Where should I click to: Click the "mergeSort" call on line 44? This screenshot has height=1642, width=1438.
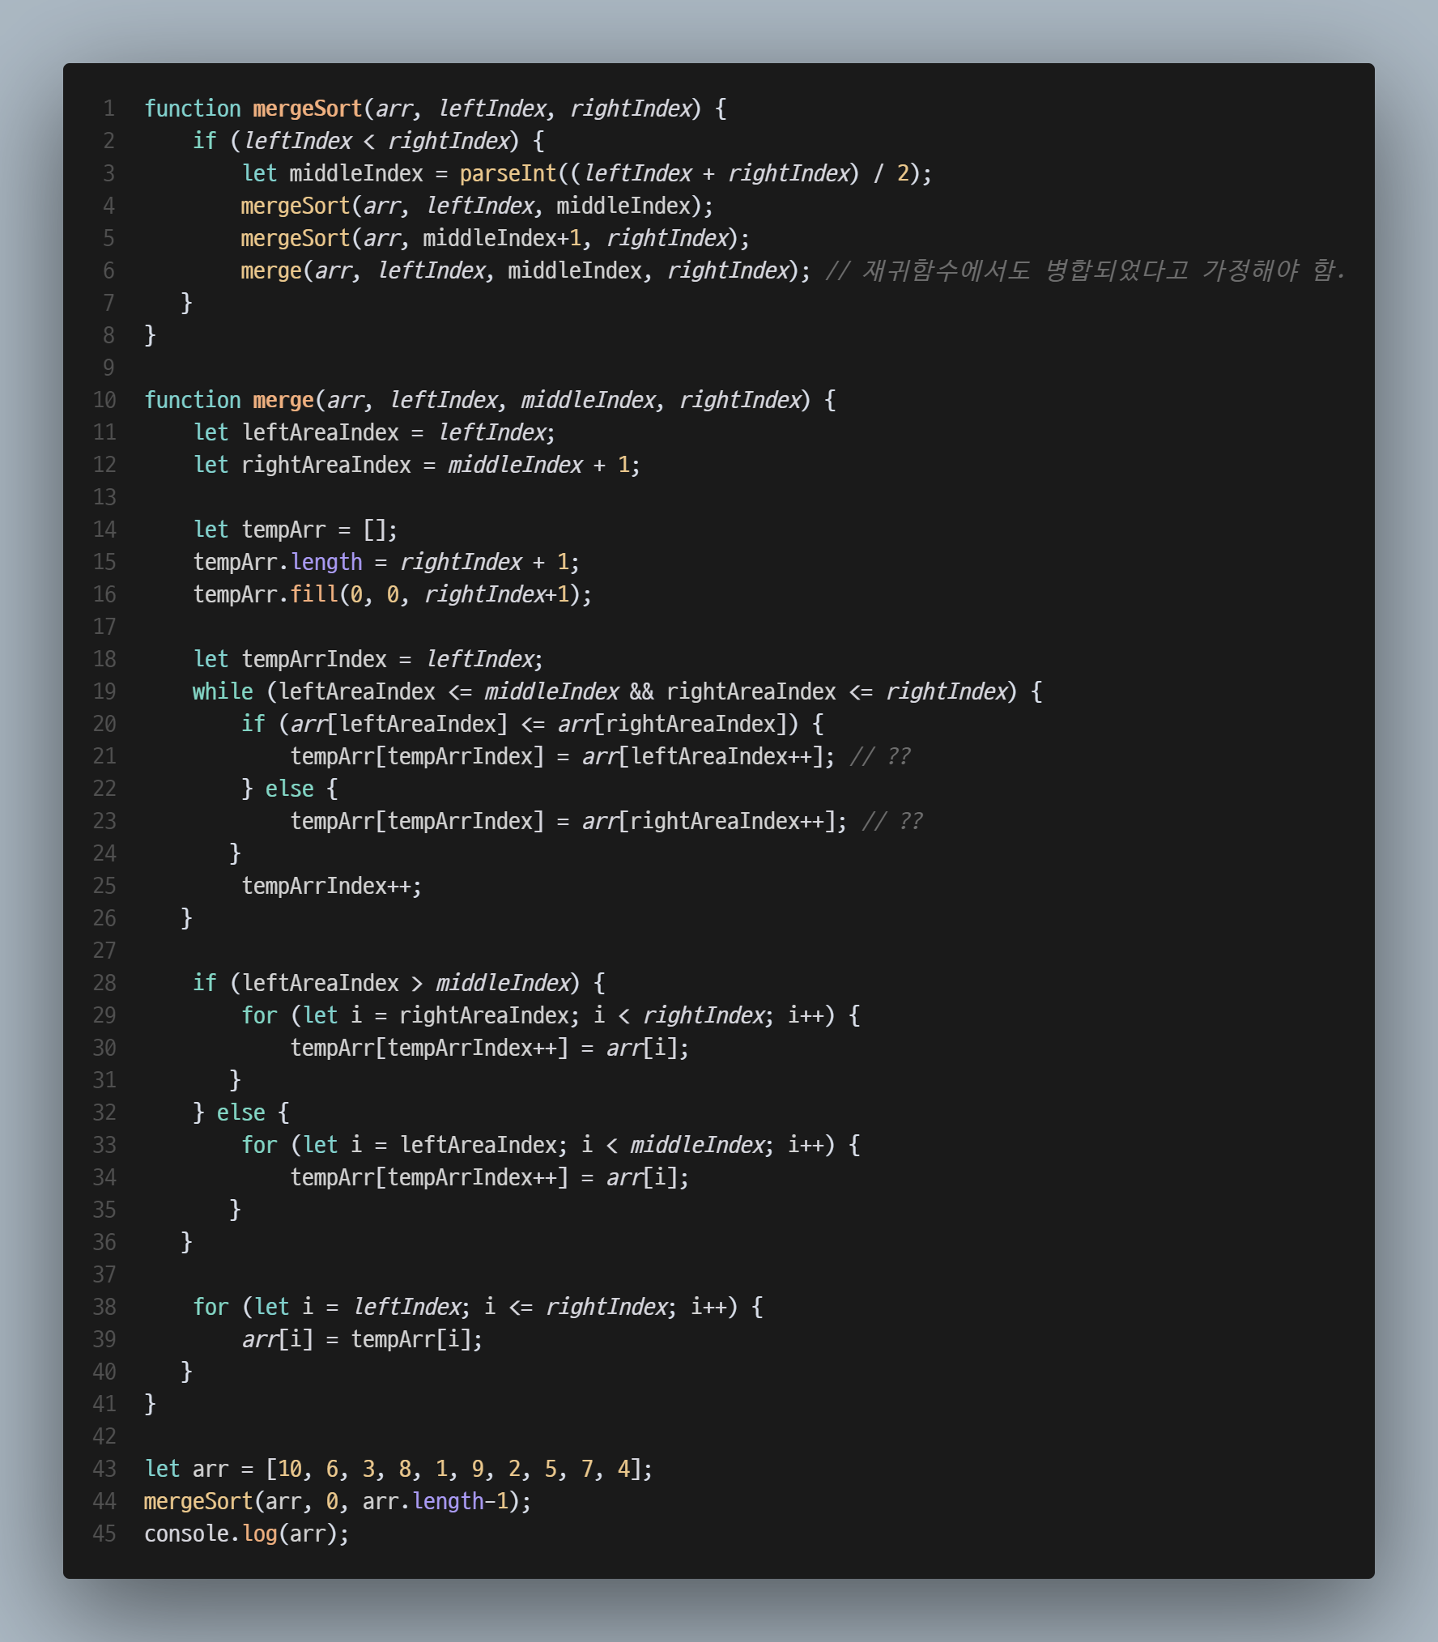[x=198, y=1501]
